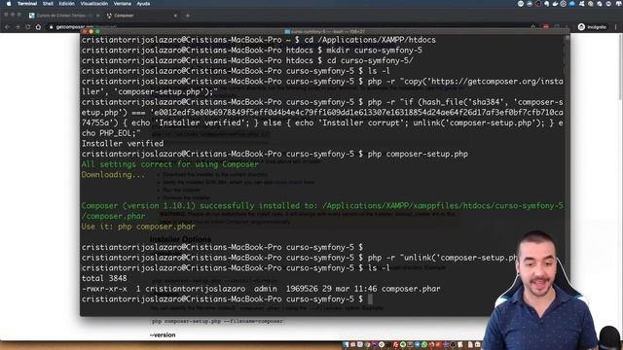Open Finder in the Dock
This screenshot has height=350, width=623.
[346, 345]
